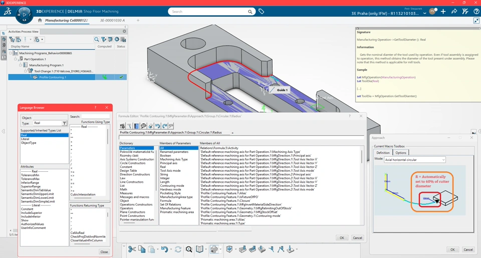Click the formula text input field
481x258 pixels.
[x=241, y=137]
